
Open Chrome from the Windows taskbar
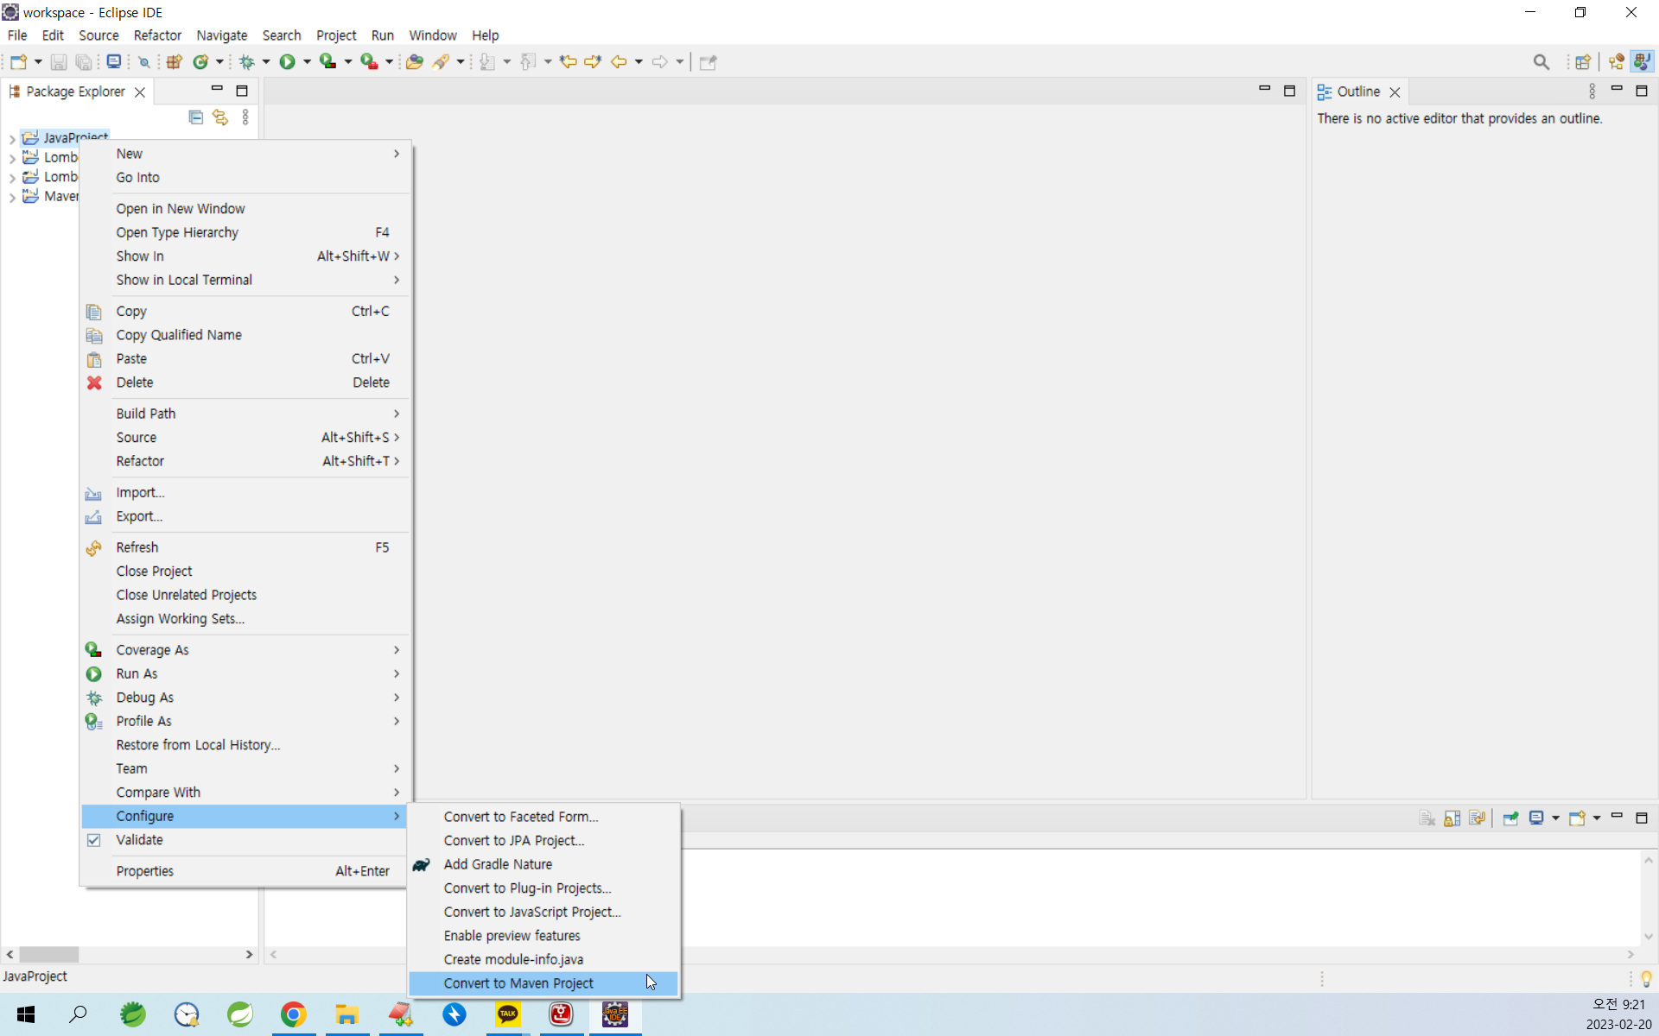[x=294, y=1014]
